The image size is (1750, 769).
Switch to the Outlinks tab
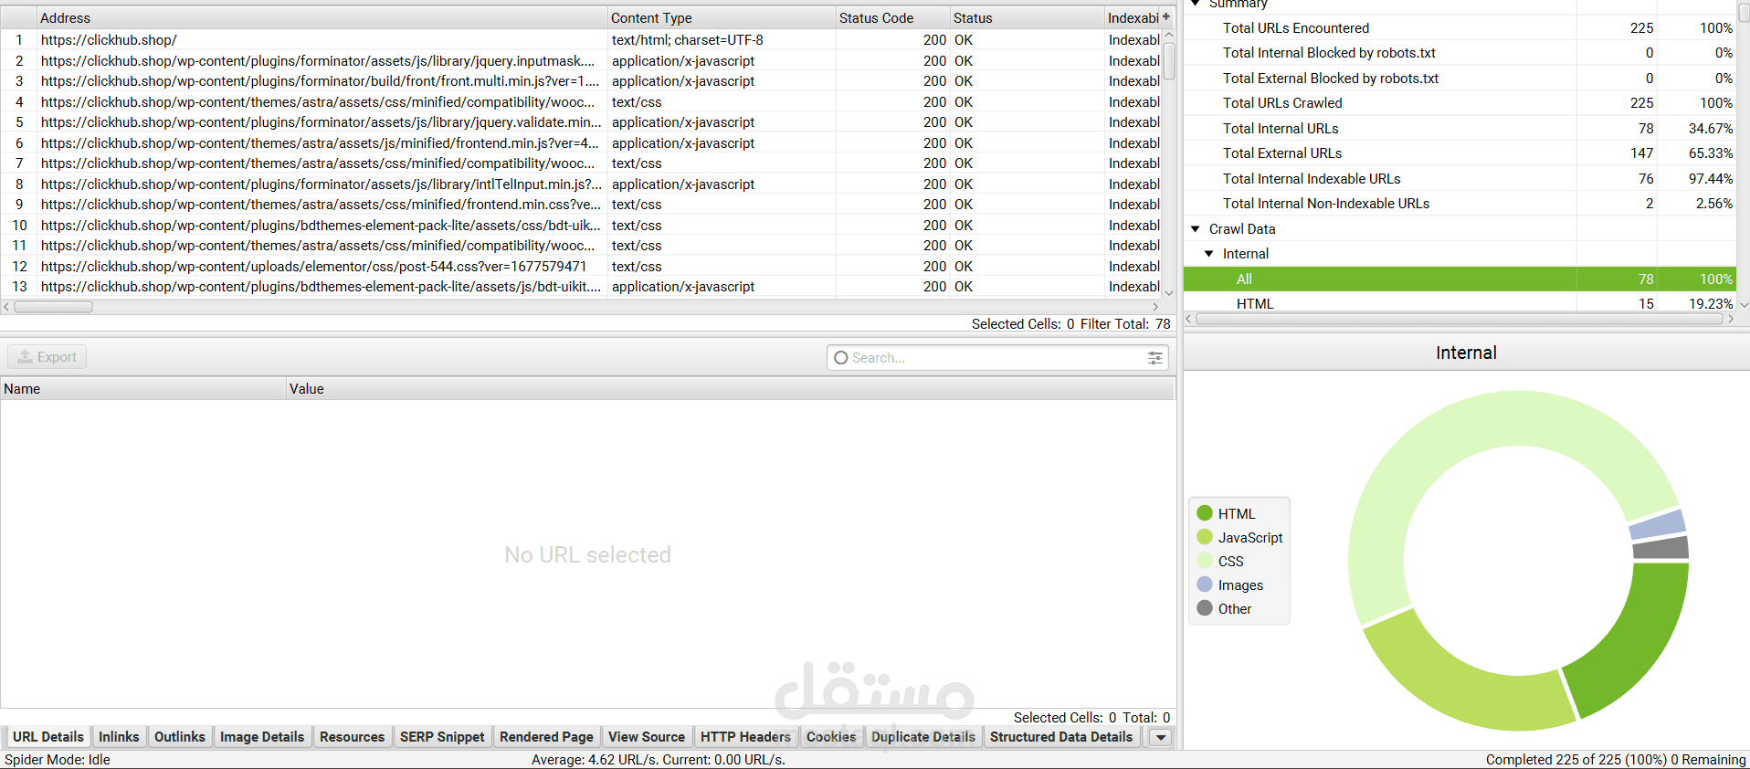click(x=180, y=737)
